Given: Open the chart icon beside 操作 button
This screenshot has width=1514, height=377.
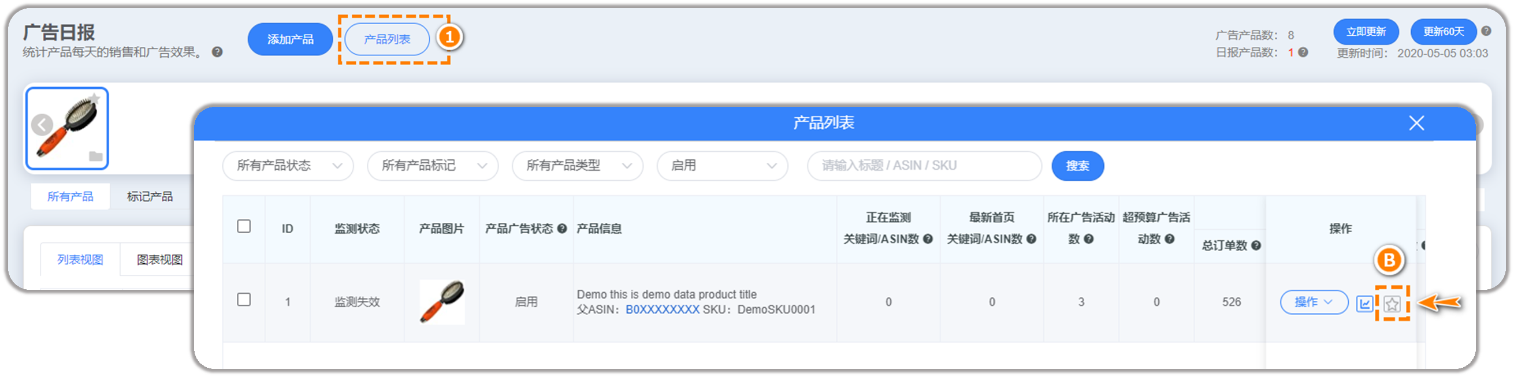Looking at the screenshot, I should (1364, 304).
